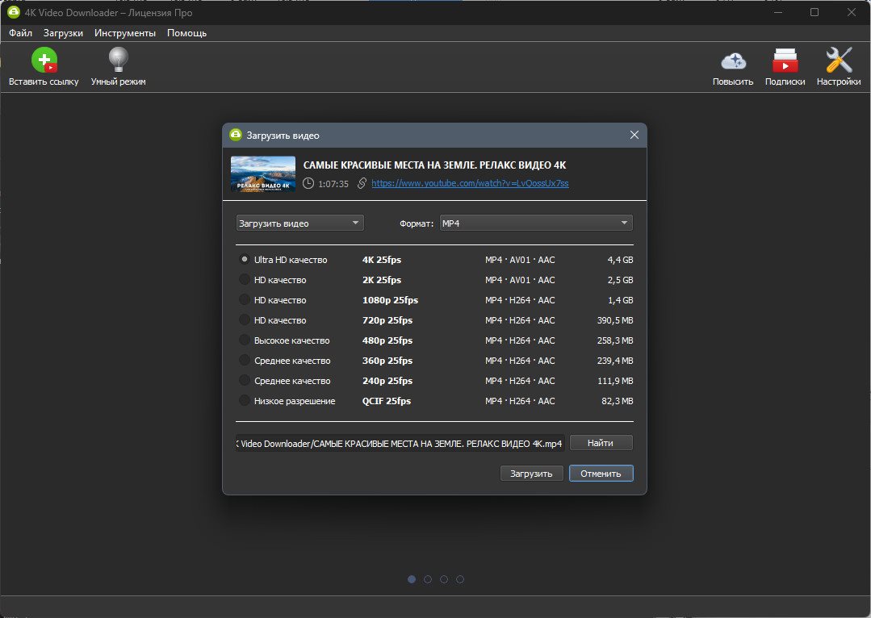
Task: Open the Формат MP4 dropdown
Action: [536, 223]
